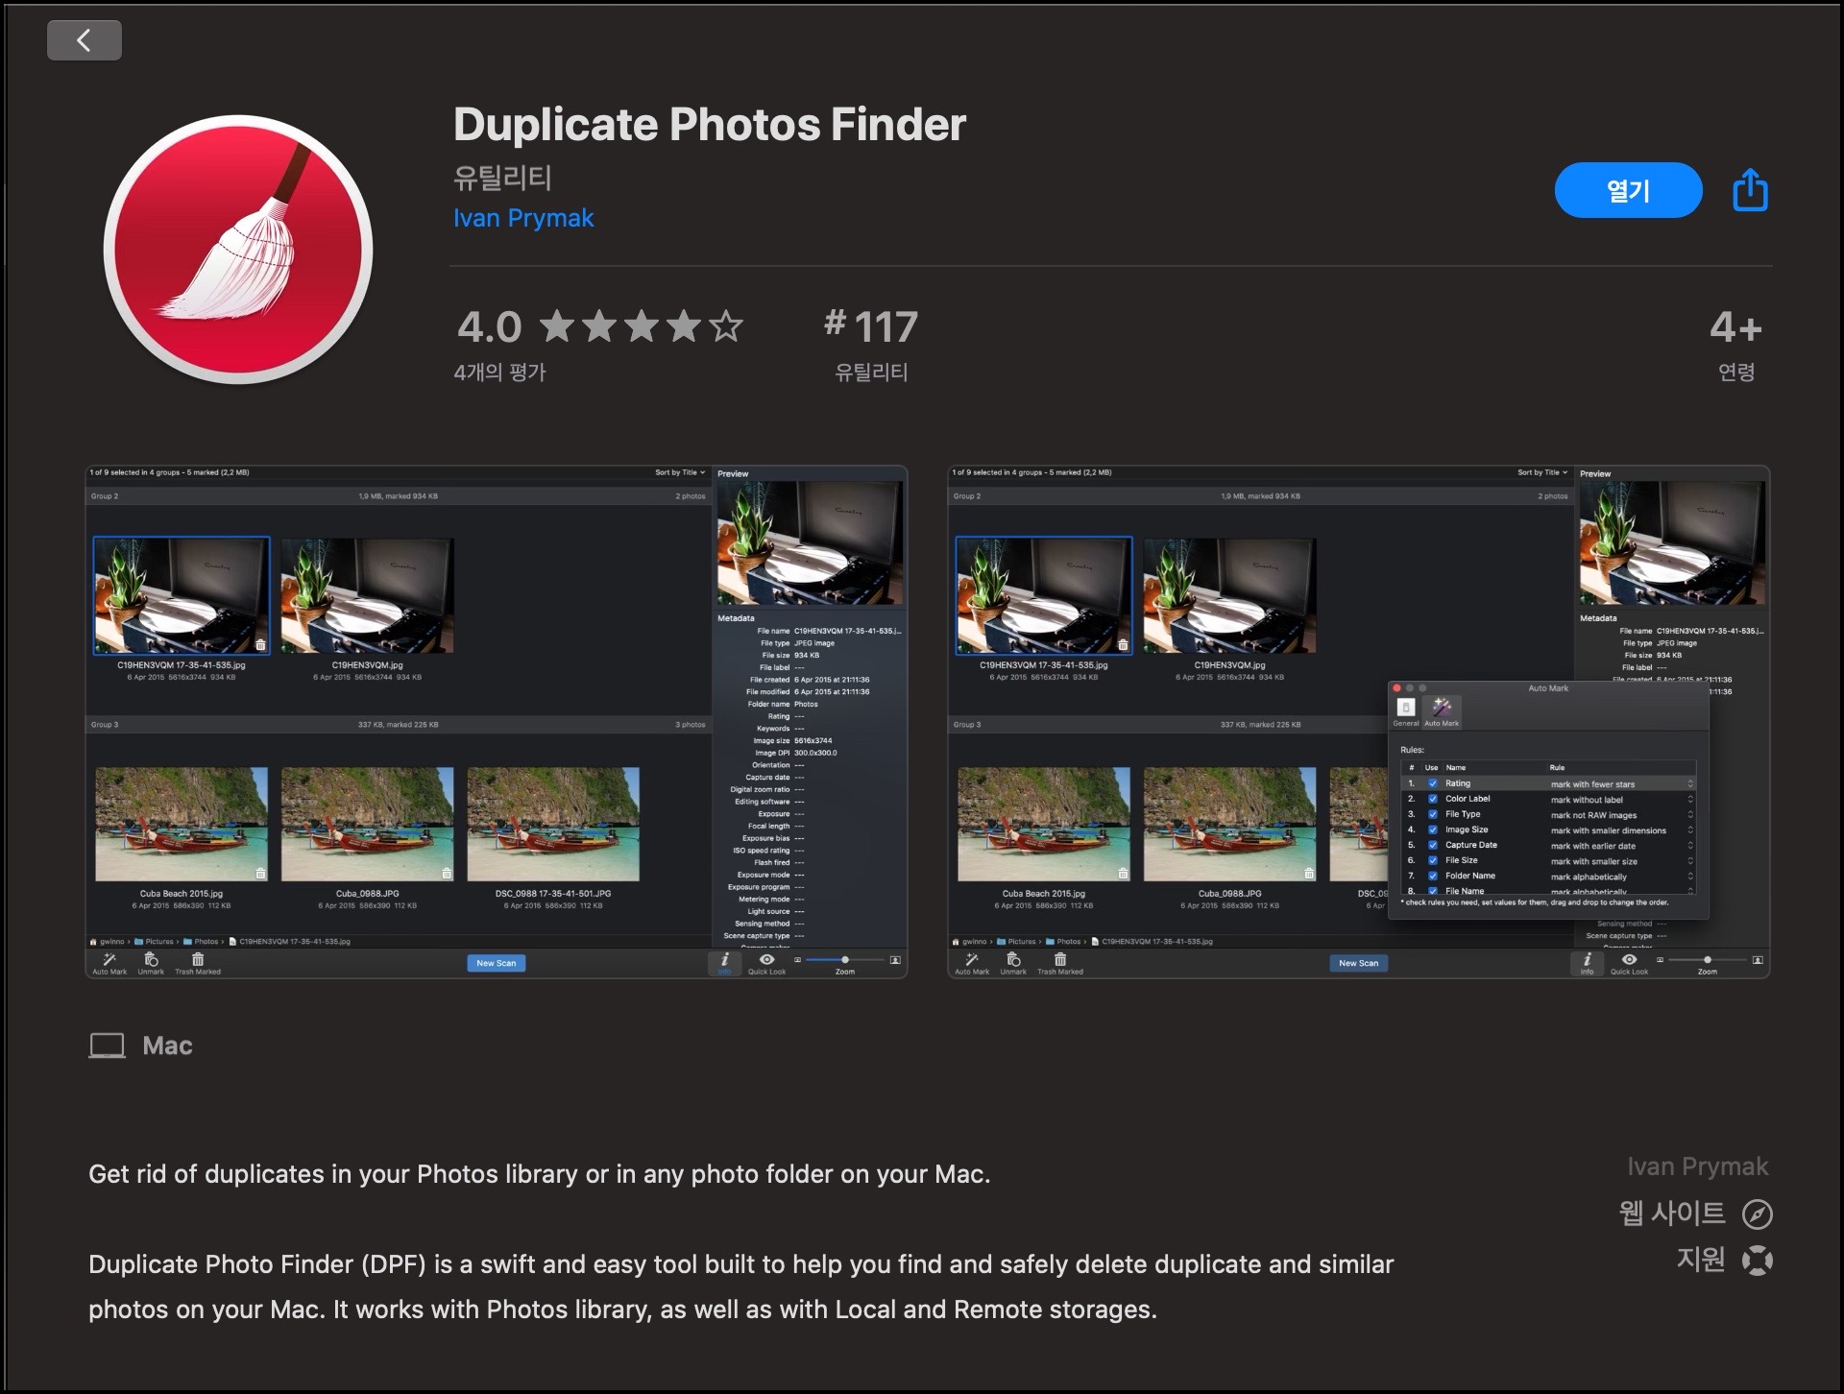
Task: Open the Ivan Prymak developer link
Action: click(x=523, y=219)
